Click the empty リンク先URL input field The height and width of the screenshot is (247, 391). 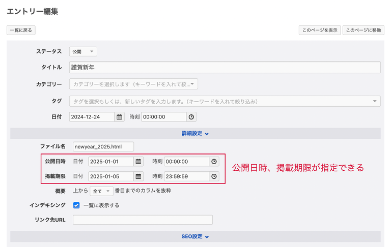coord(143,220)
